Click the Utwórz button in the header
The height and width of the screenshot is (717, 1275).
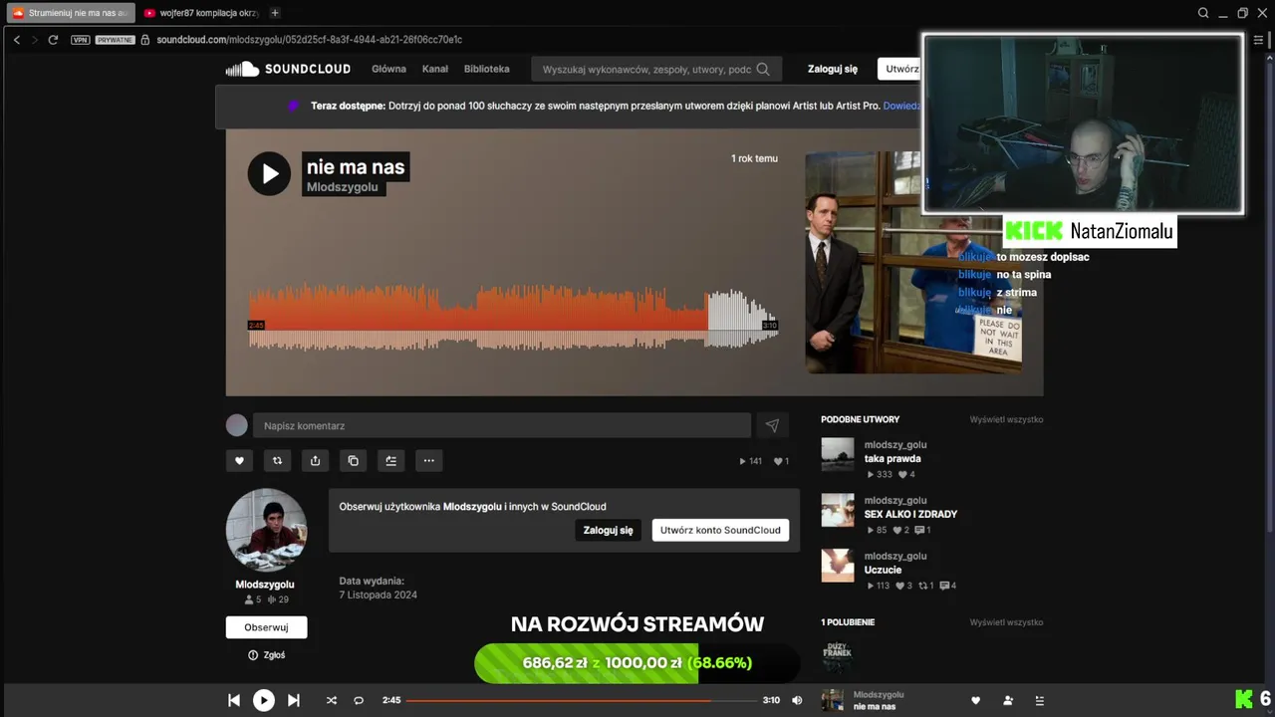[x=899, y=69]
